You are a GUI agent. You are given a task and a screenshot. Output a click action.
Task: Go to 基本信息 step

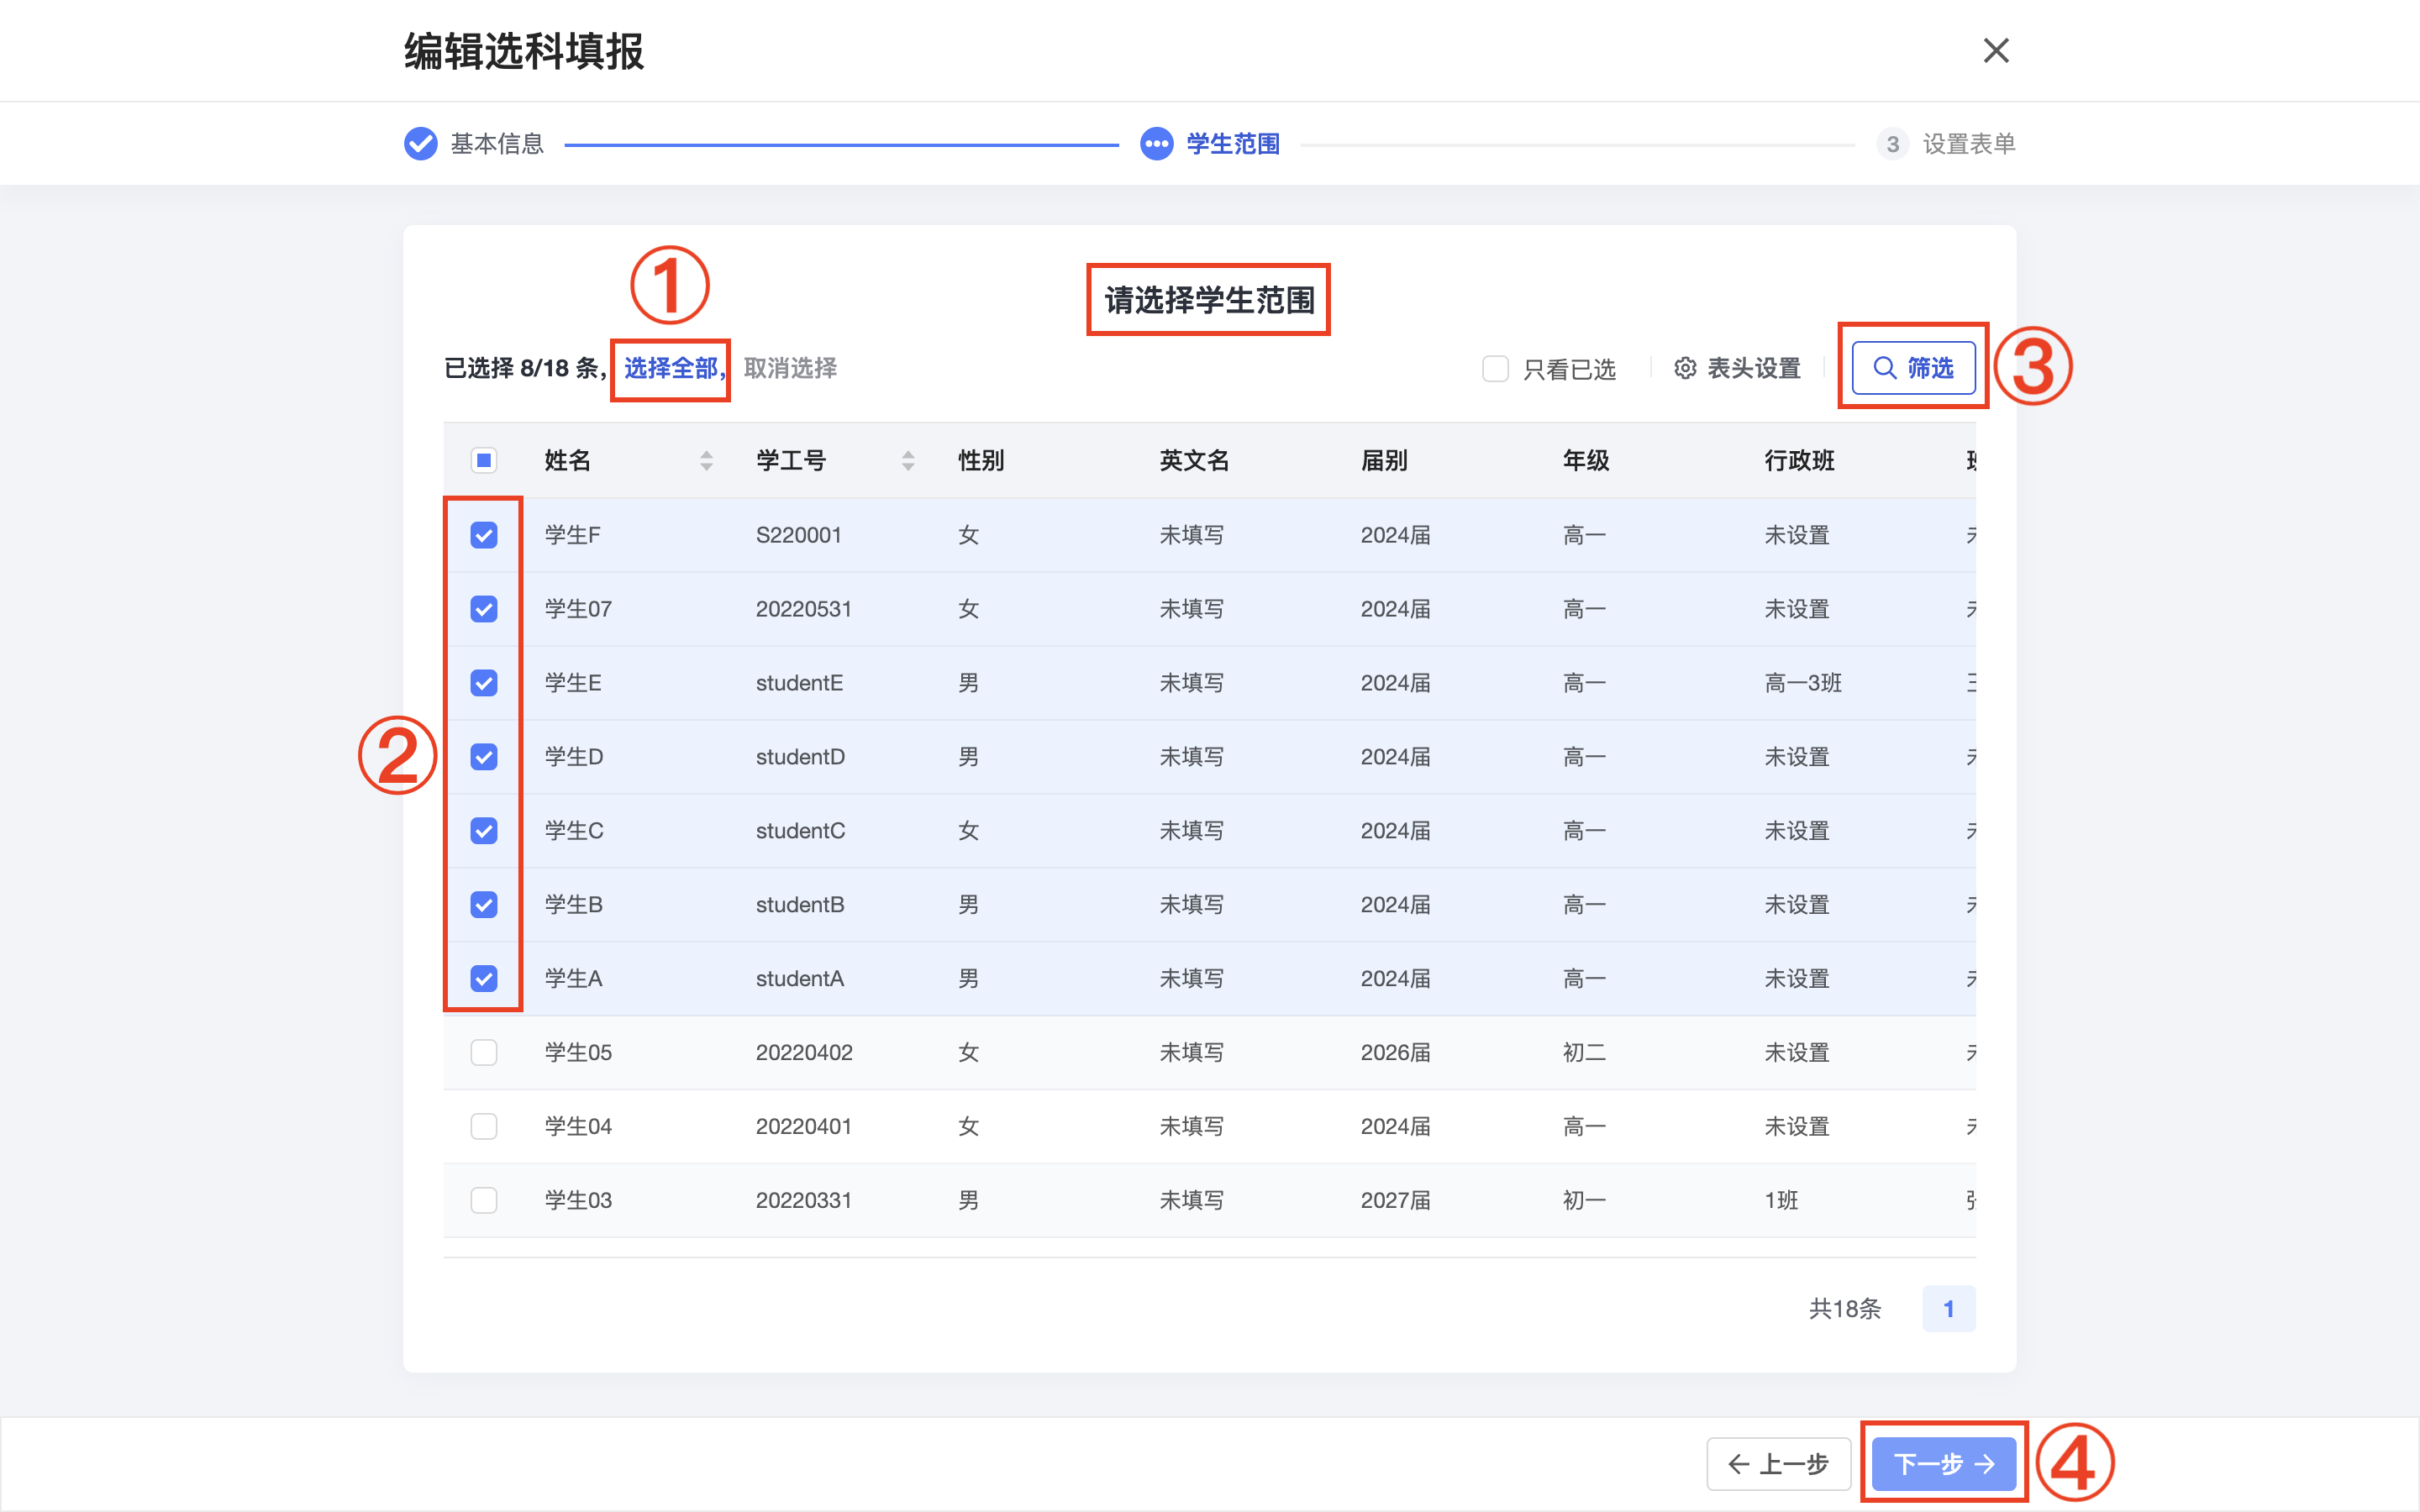pyautogui.click(x=497, y=144)
